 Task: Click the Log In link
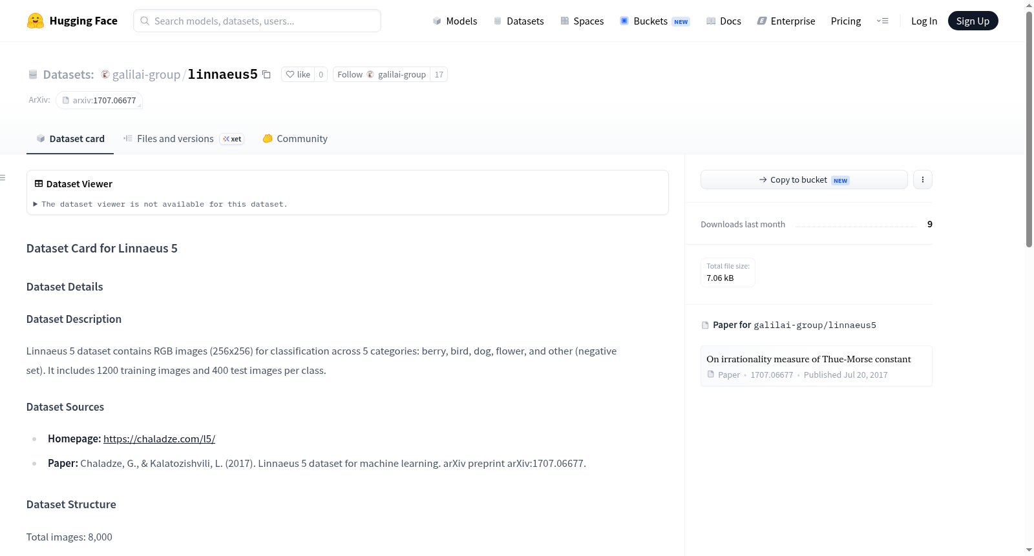click(924, 21)
